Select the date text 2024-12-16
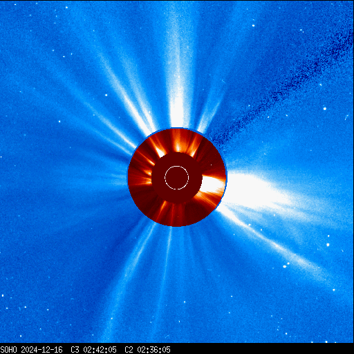 click(x=41, y=350)
